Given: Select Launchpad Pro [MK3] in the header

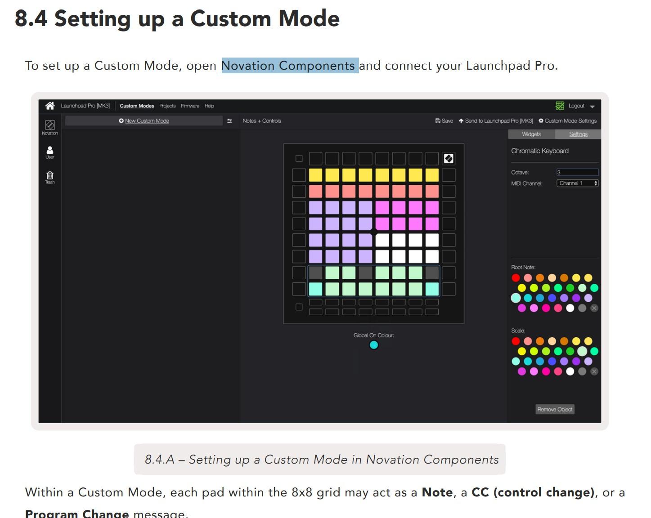Looking at the screenshot, I should [x=85, y=106].
